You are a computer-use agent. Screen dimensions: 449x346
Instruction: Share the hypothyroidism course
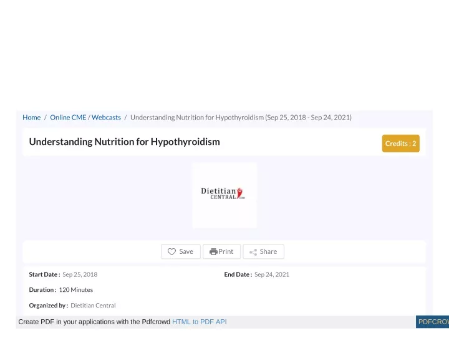click(x=263, y=251)
